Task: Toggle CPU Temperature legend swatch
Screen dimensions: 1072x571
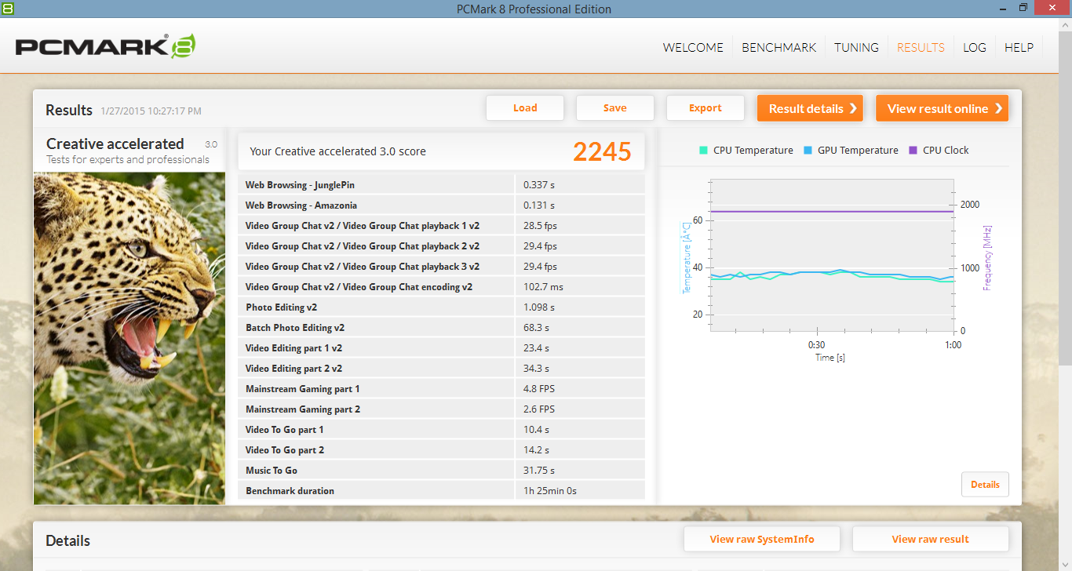Action: pyautogui.click(x=703, y=151)
